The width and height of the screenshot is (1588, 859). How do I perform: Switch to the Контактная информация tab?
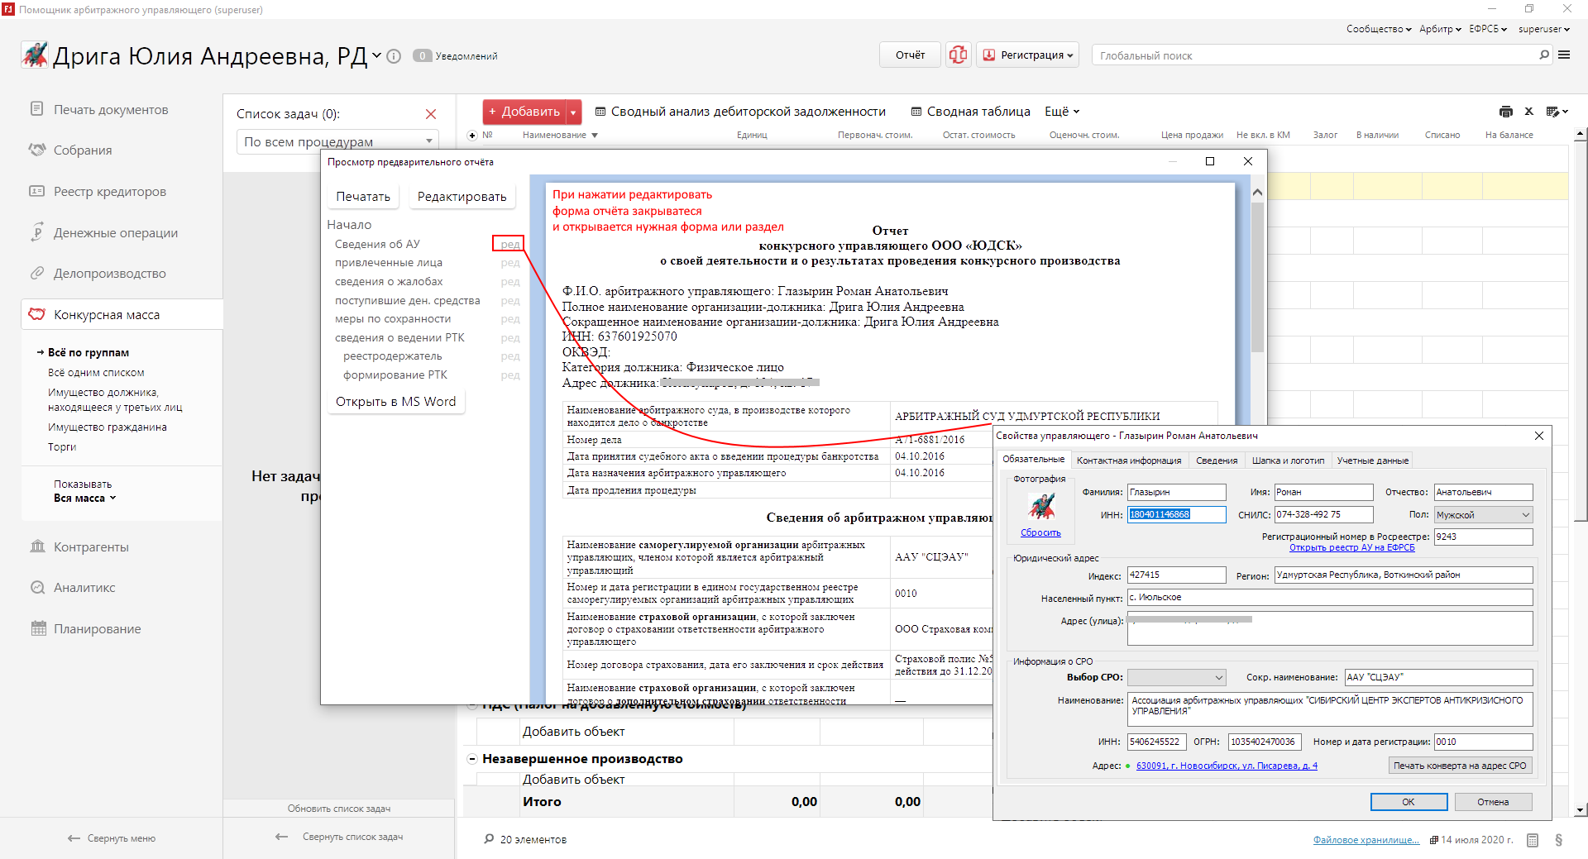click(x=1128, y=461)
